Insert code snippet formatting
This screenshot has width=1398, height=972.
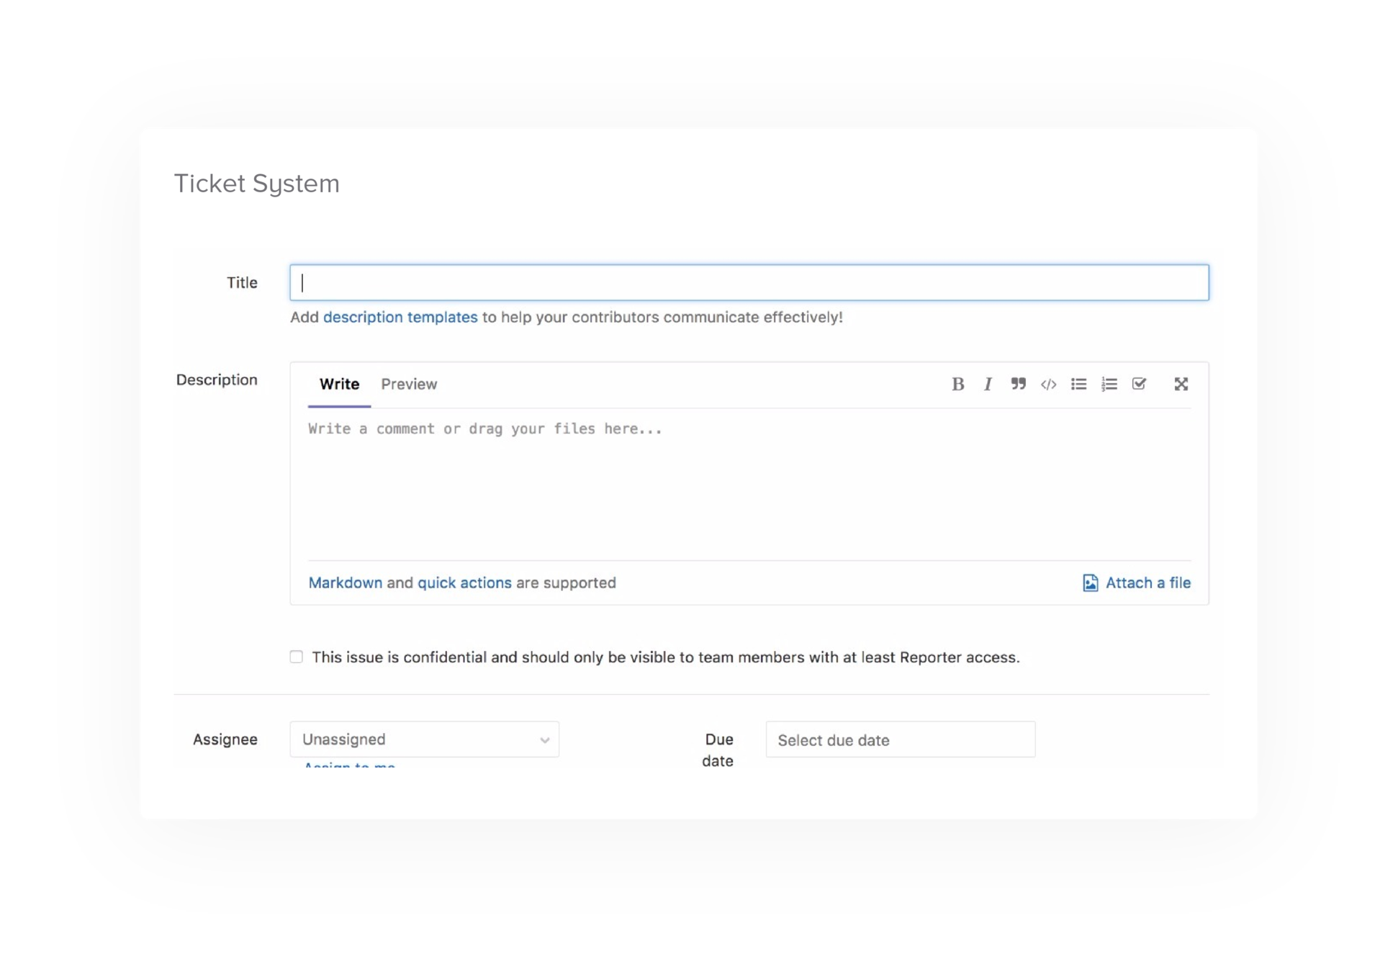point(1048,384)
